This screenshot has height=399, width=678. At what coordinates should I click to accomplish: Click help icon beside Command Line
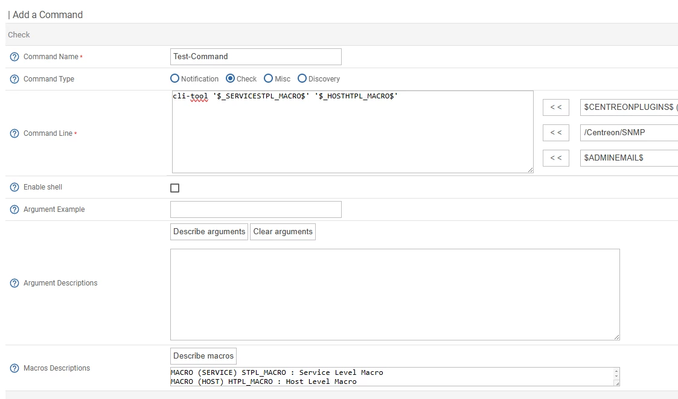tap(14, 133)
